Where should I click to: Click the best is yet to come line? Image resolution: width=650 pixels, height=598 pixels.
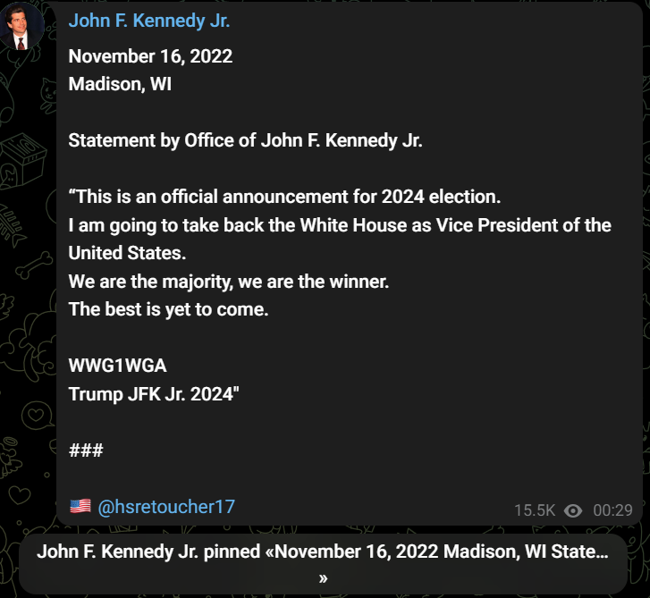click(x=168, y=309)
